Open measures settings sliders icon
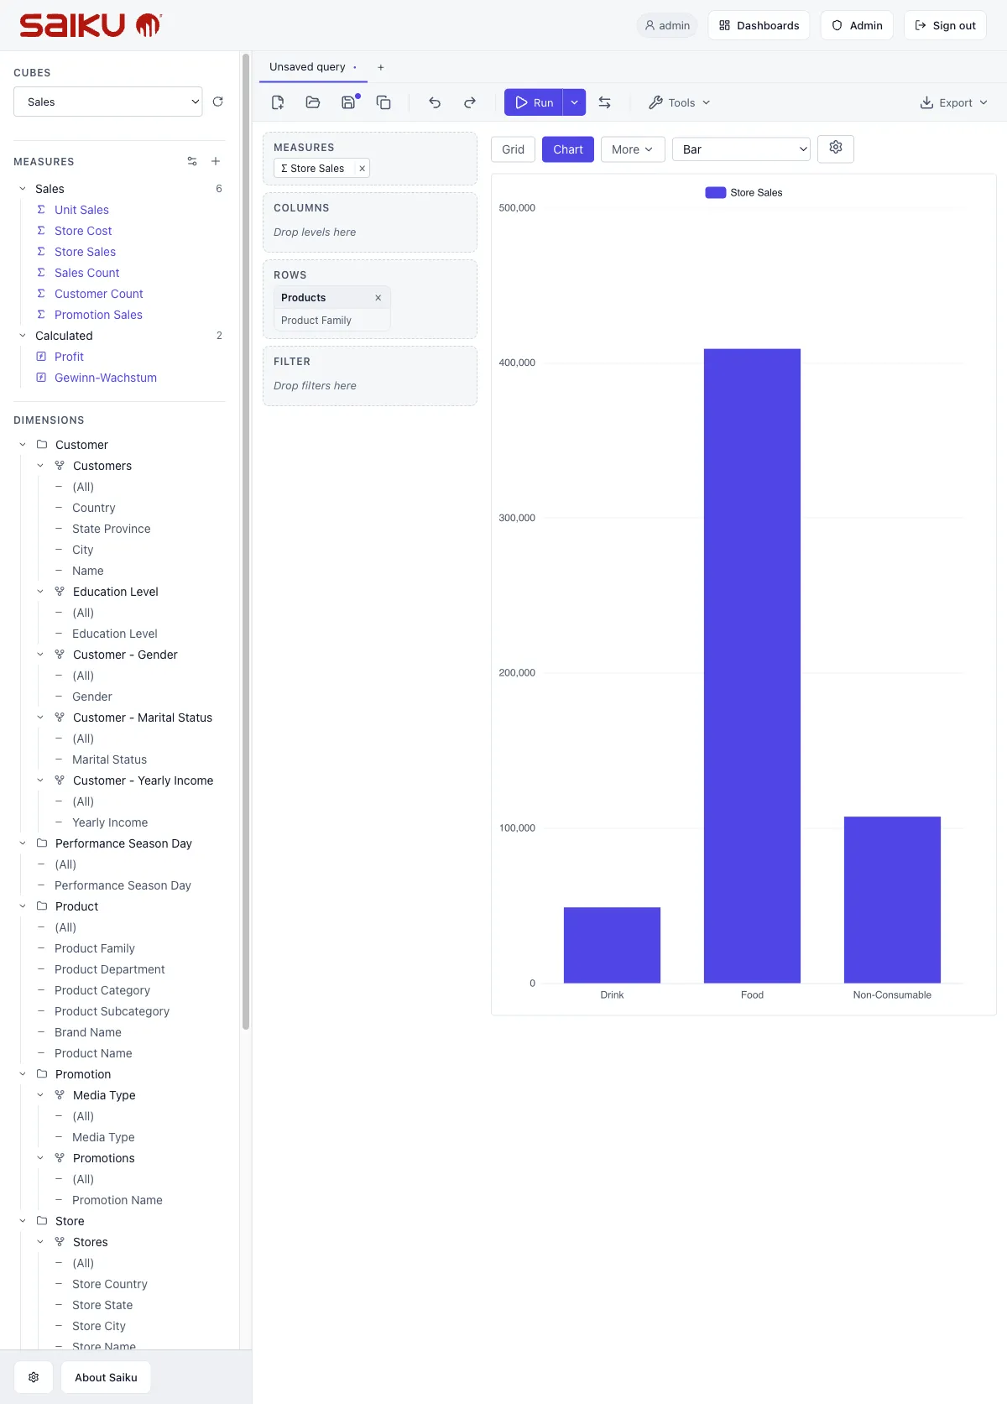The width and height of the screenshot is (1007, 1404). click(x=192, y=161)
